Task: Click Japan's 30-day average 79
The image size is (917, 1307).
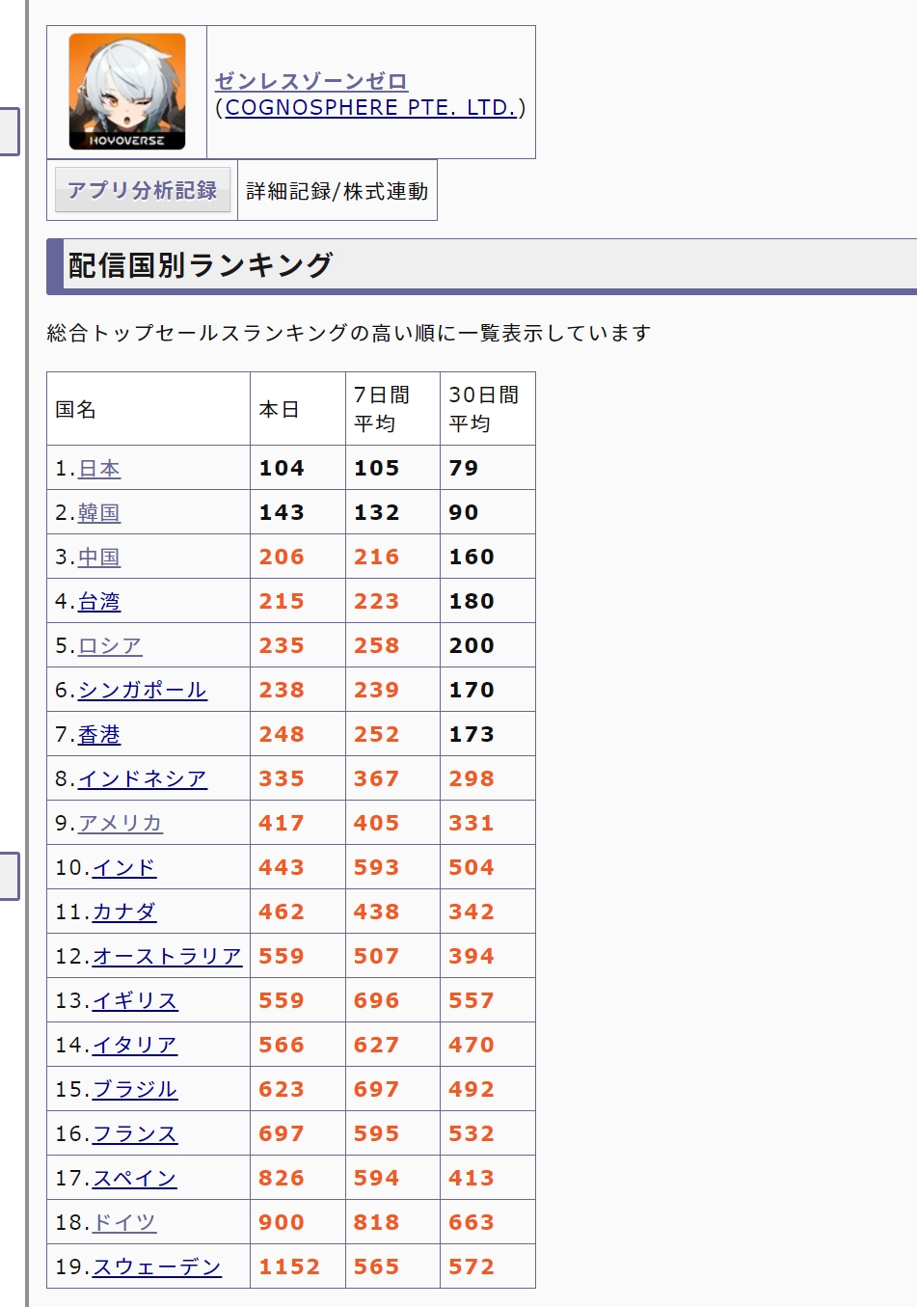Action: [x=464, y=469]
